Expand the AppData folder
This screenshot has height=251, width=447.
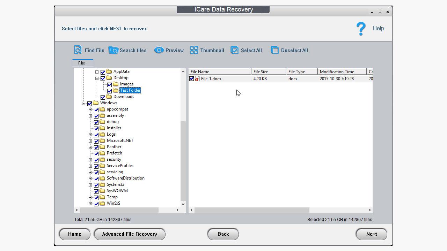pyautogui.click(x=96, y=72)
